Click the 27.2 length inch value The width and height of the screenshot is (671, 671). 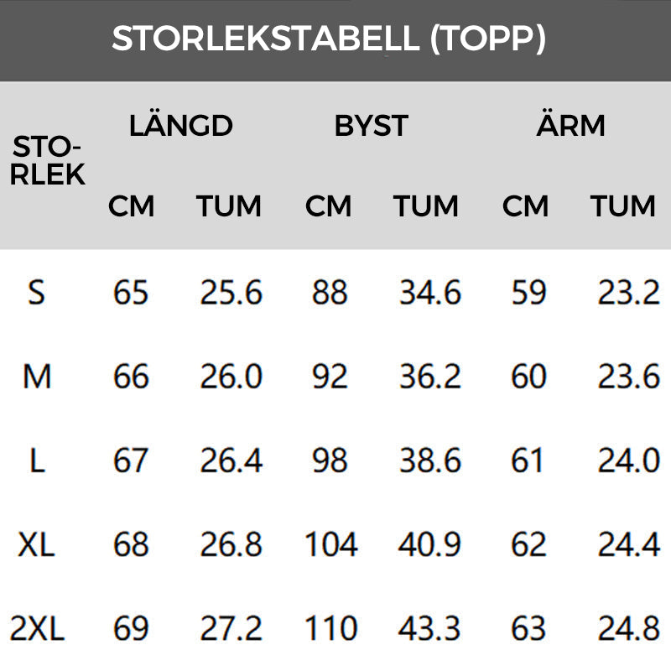(x=231, y=628)
